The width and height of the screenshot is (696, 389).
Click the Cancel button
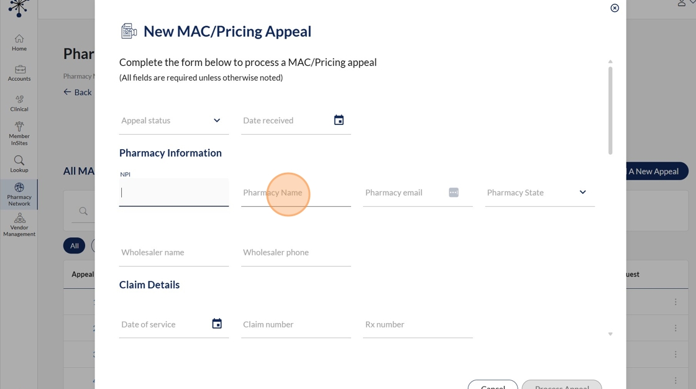pyautogui.click(x=493, y=385)
